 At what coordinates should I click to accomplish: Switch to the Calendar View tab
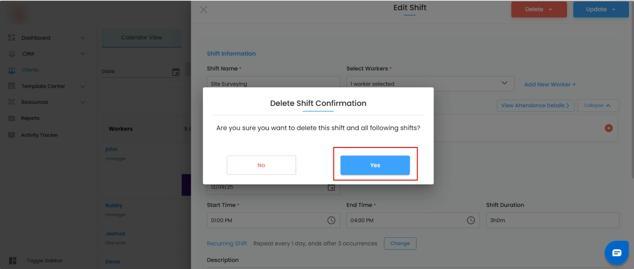coord(141,37)
